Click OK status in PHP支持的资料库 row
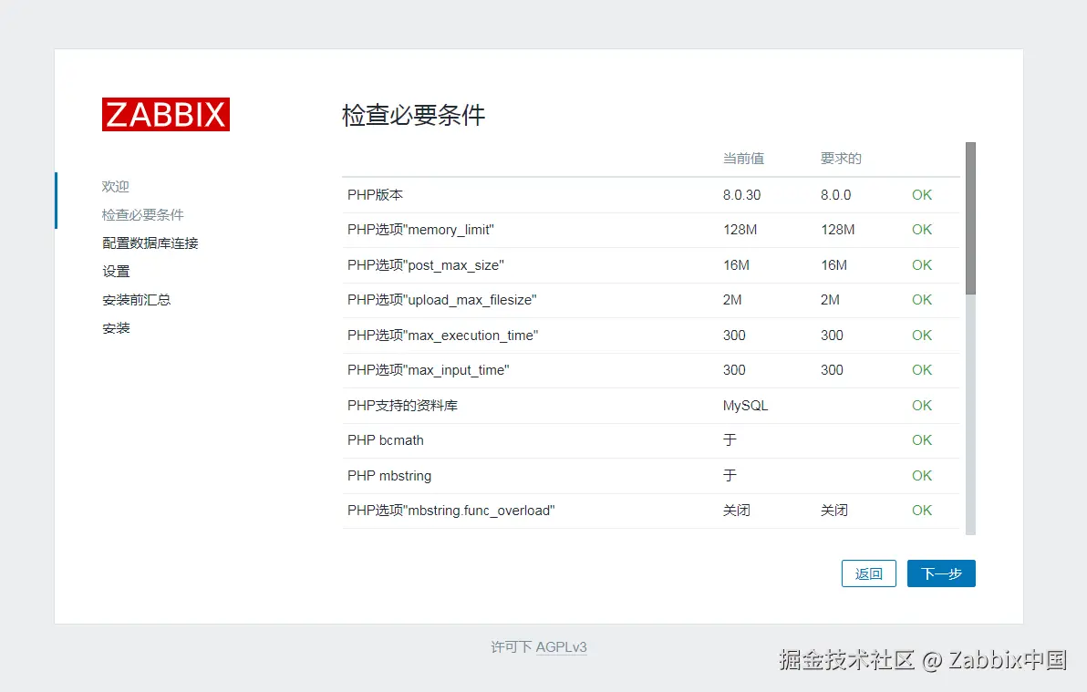This screenshot has height=692, width=1087. tap(921, 406)
